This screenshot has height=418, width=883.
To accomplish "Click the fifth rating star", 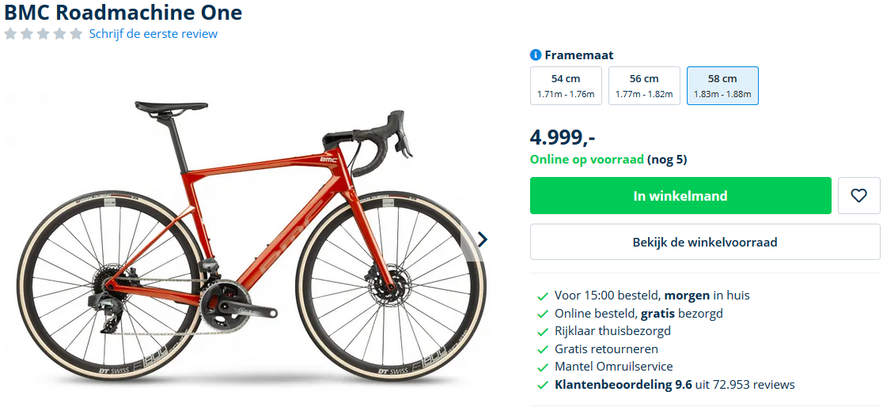I will point(76,34).
